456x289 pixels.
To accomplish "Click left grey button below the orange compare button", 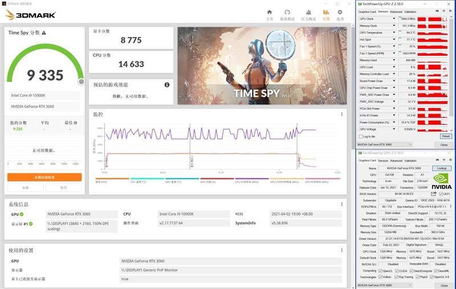I will click(25, 188).
